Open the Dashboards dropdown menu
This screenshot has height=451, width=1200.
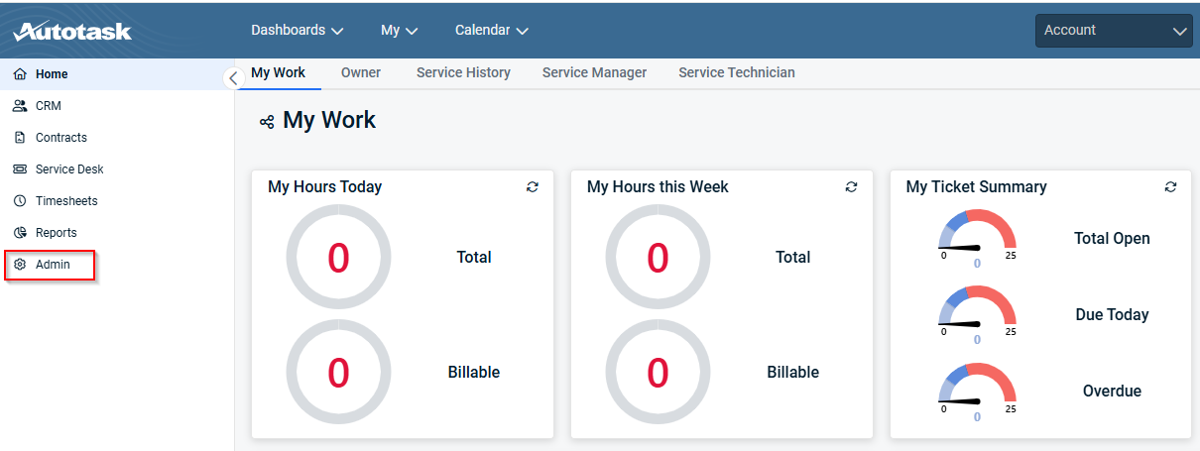[x=297, y=31]
